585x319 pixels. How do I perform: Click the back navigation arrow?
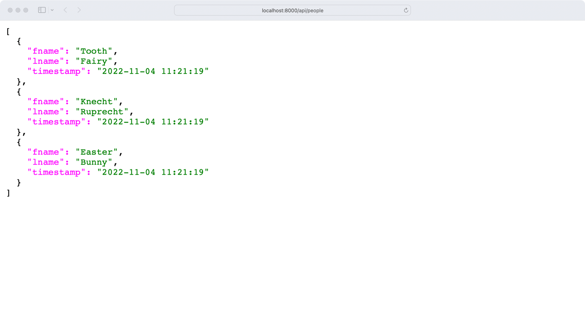(66, 10)
